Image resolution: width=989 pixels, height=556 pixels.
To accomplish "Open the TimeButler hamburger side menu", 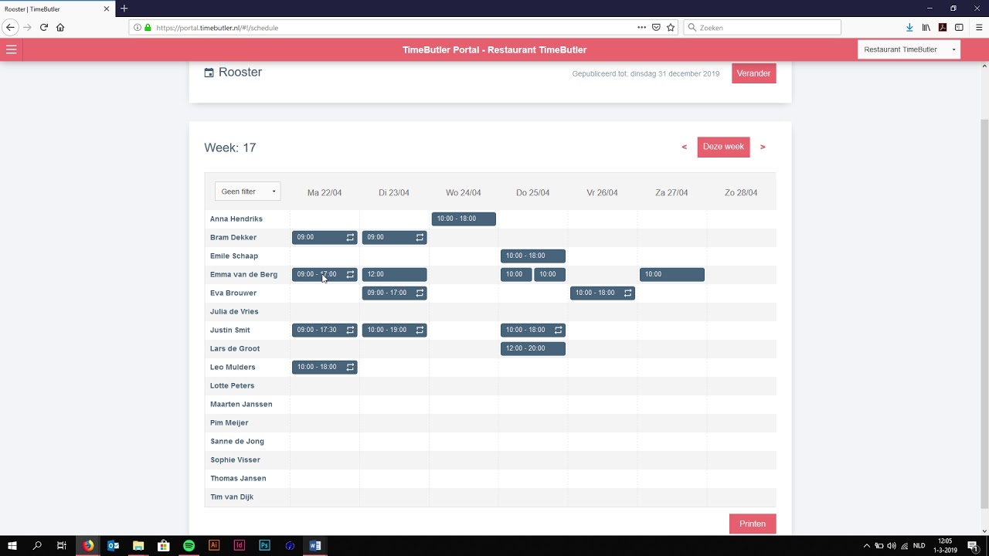I will coord(11,49).
